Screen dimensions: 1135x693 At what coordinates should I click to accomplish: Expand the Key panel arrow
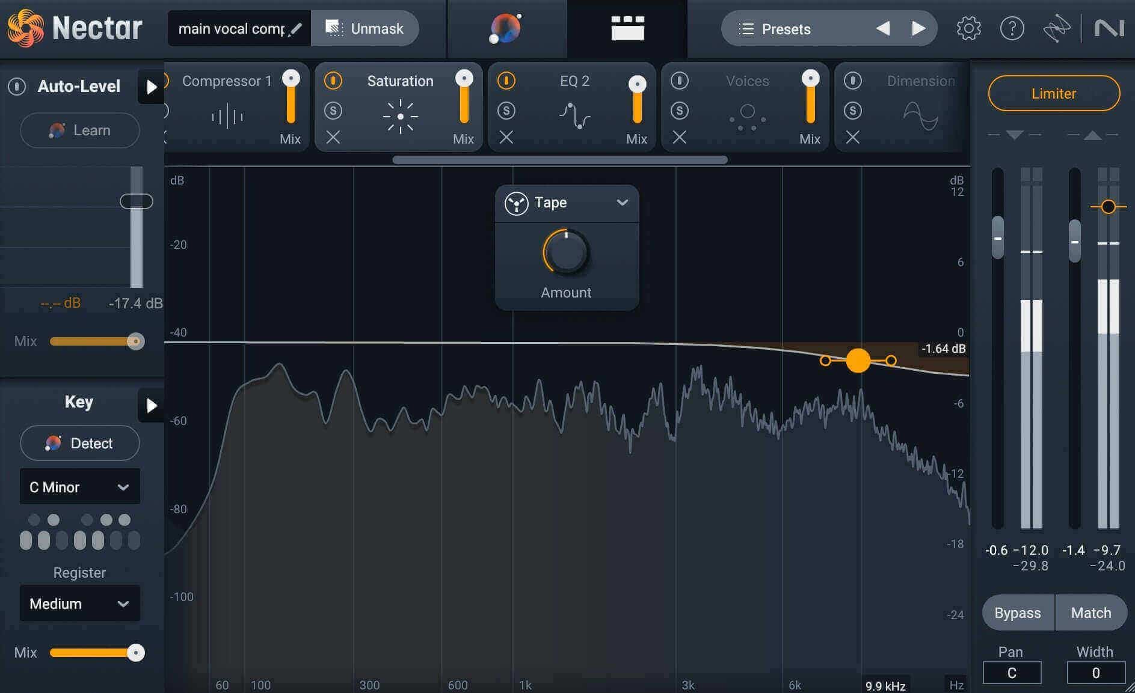pyautogui.click(x=151, y=406)
